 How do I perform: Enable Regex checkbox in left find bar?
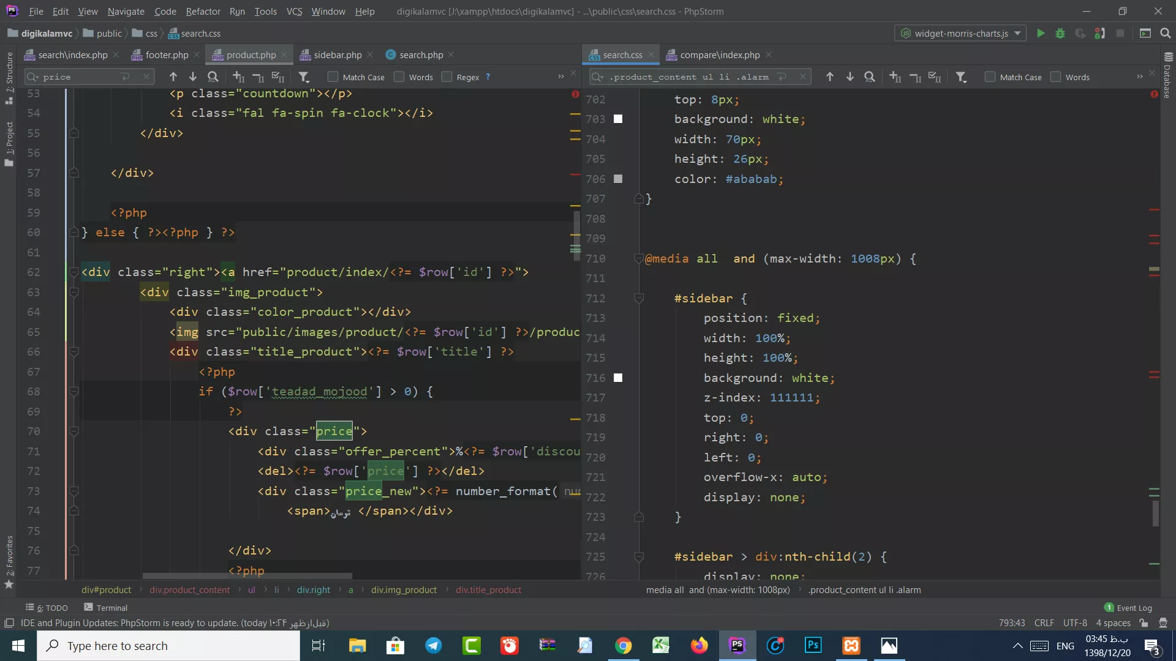click(x=447, y=77)
